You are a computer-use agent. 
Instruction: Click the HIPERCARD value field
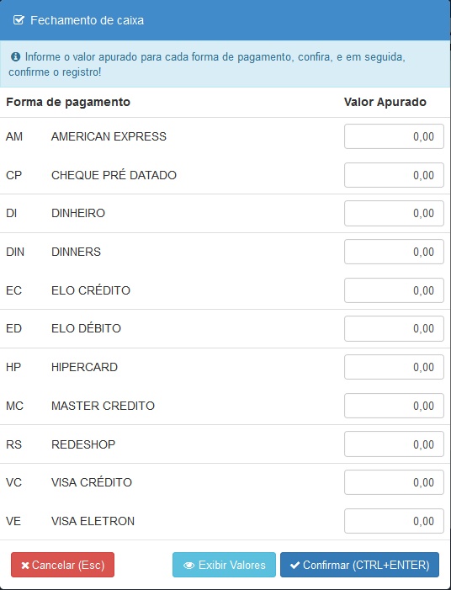pos(394,367)
